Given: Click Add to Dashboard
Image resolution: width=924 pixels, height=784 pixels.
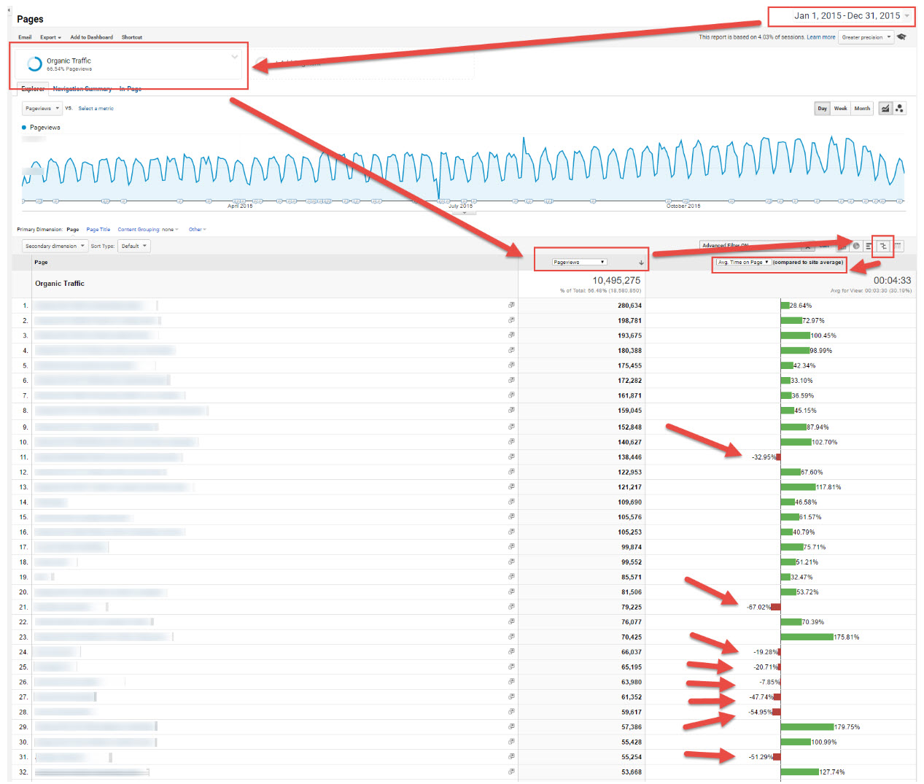Looking at the screenshot, I should [x=91, y=37].
